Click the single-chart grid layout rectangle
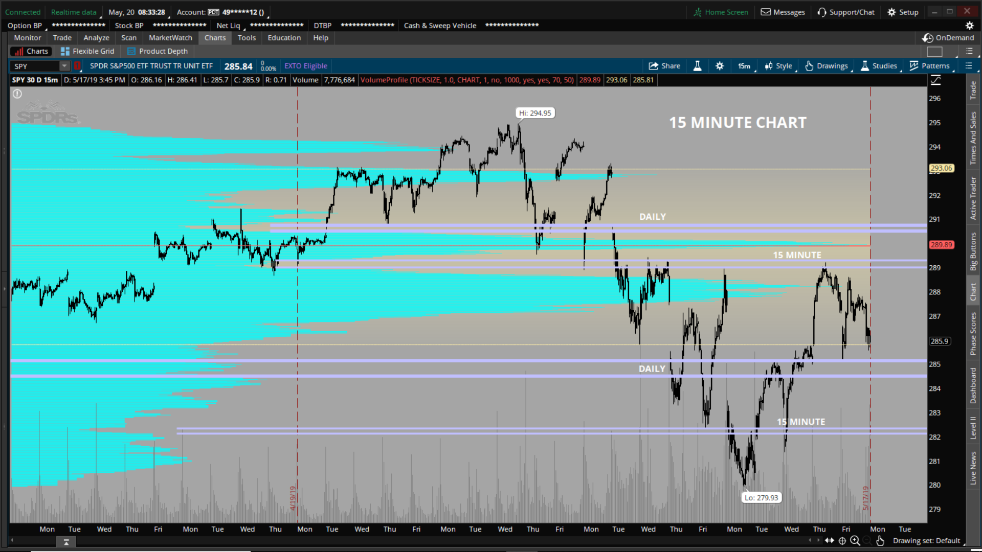This screenshot has width=982, height=552. 934,52
